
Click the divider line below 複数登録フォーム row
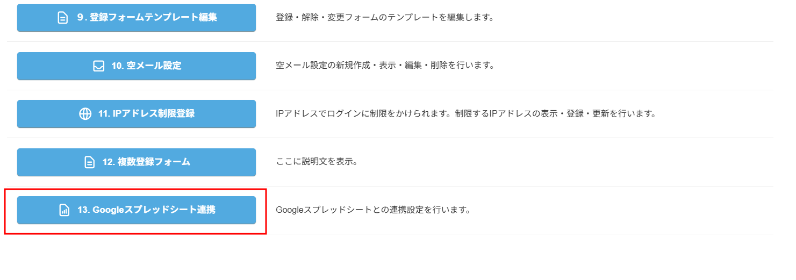pos(390,186)
